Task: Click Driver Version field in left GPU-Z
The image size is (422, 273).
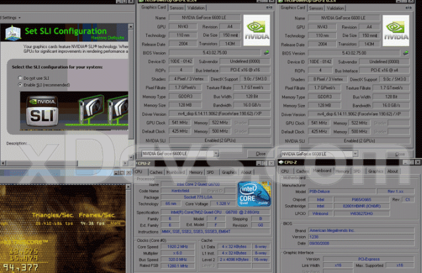Action: (220, 113)
